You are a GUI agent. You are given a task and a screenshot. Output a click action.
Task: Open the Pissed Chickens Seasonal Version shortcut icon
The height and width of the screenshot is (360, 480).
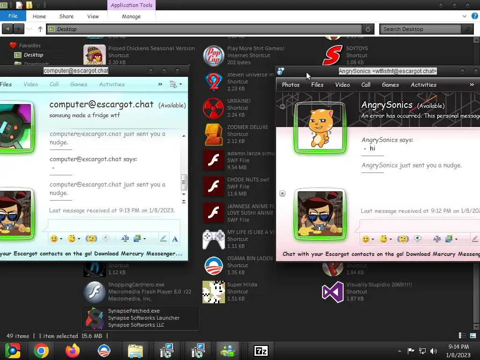tap(95, 55)
